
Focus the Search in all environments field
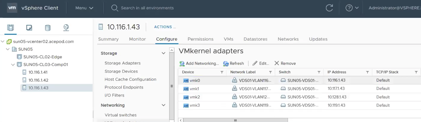[x=147, y=8]
